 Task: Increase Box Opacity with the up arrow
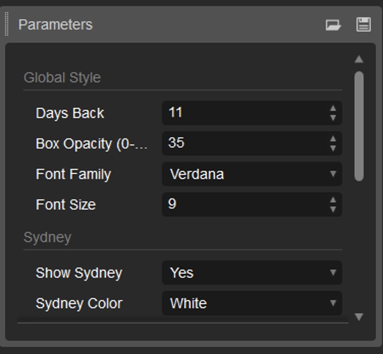click(x=333, y=140)
